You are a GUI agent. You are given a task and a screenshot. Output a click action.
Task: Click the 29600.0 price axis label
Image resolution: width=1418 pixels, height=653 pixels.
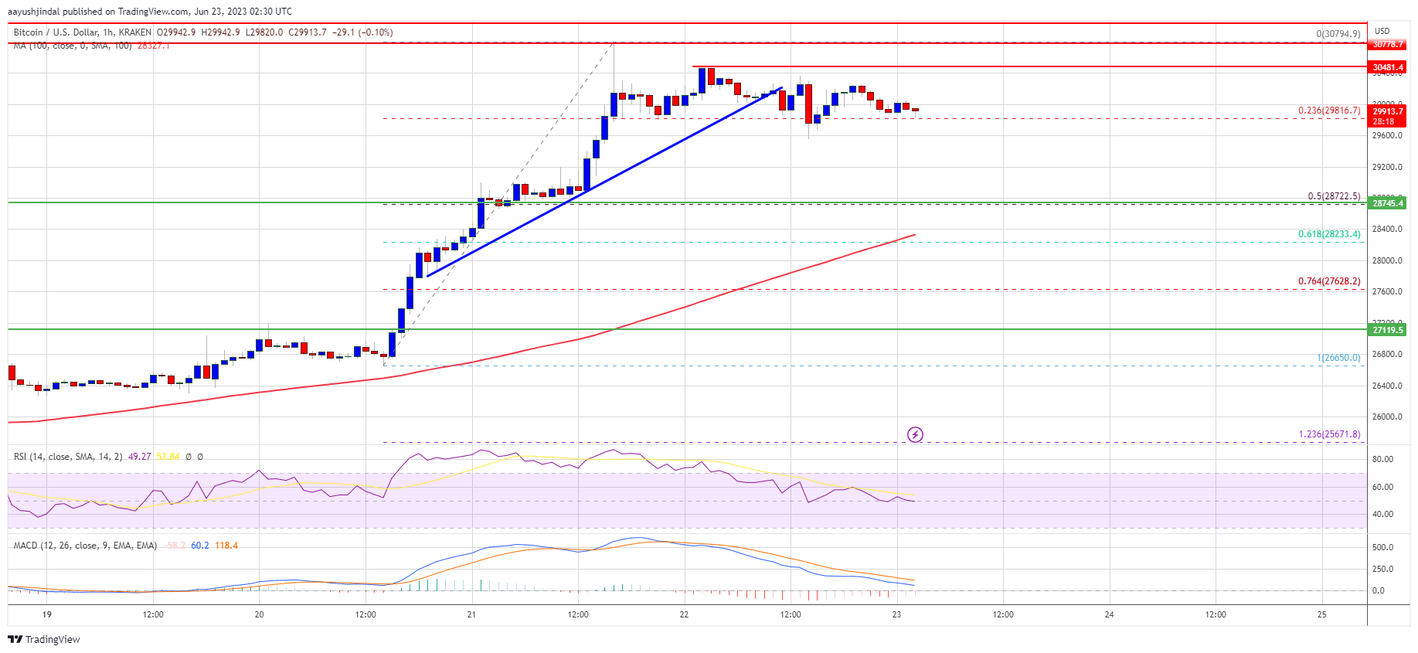pyautogui.click(x=1387, y=136)
